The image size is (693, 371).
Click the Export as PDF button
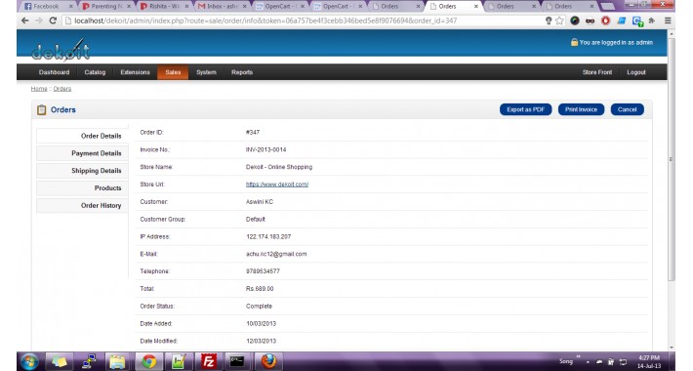tap(525, 109)
